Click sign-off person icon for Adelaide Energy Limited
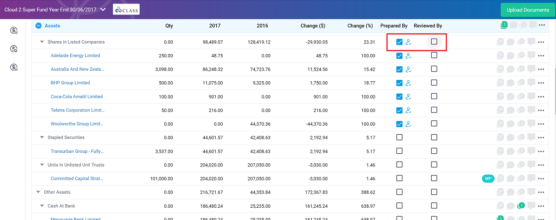Screen dimensions: 556x220 408,56
